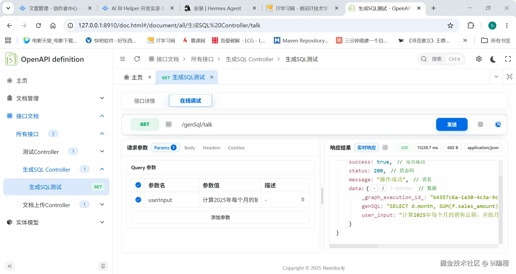Collapse the 所有接口 group
Image resolution: width=516 pixels, height=274 pixels.
(x=56, y=134)
